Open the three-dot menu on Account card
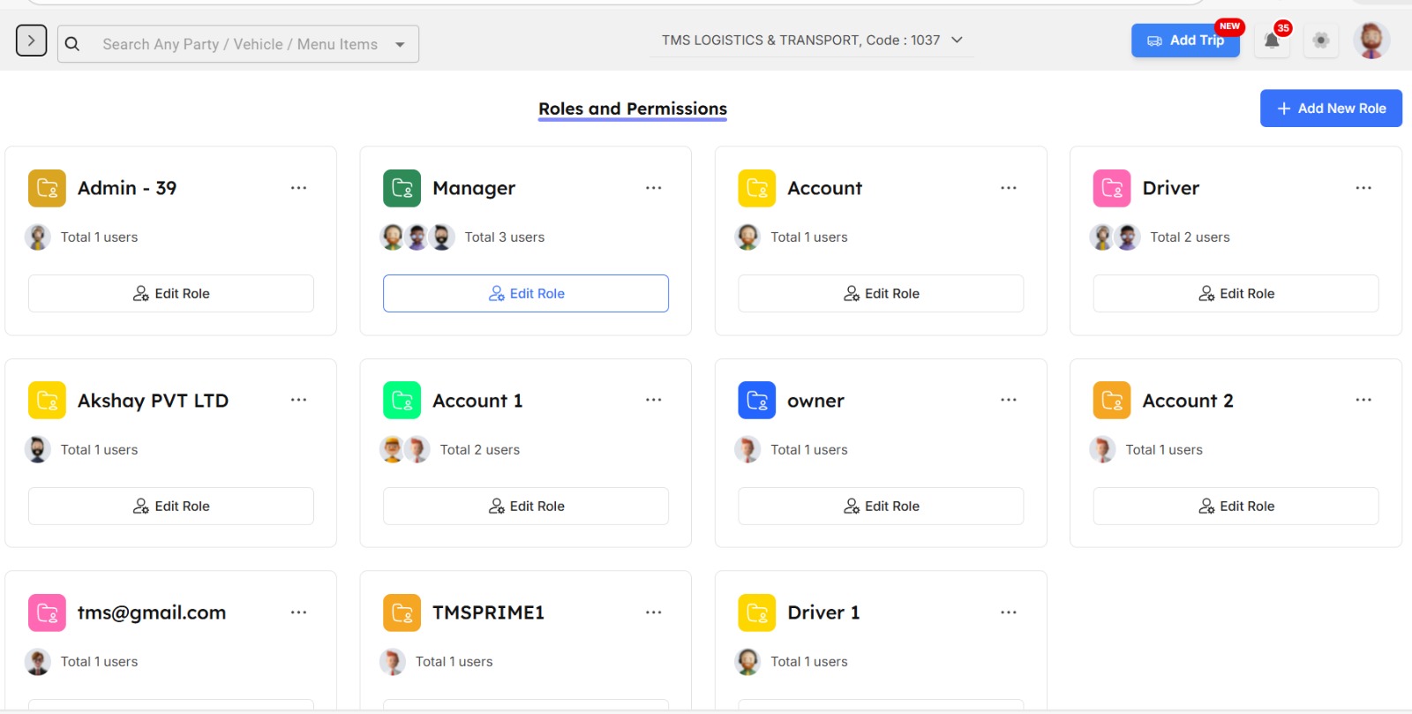The height and width of the screenshot is (714, 1412). tap(1008, 188)
